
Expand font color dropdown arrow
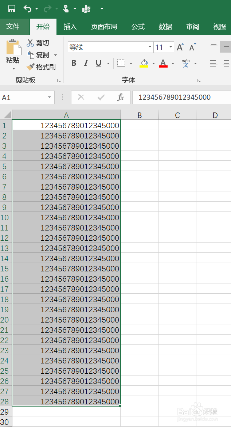coord(173,64)
